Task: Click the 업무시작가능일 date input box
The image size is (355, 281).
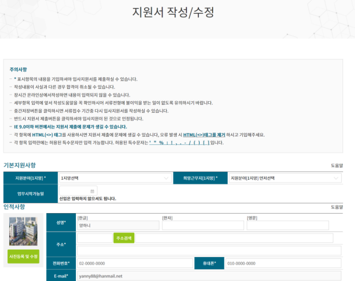Action: coord(76,191)
